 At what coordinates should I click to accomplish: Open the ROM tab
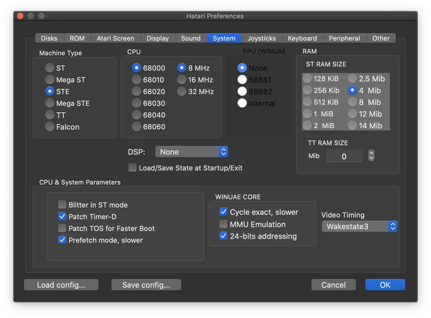(x=77, y=38)
